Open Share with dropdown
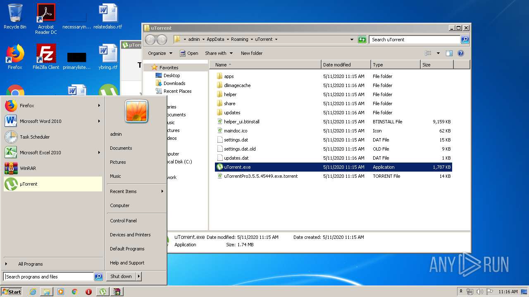 pos(219,53)
